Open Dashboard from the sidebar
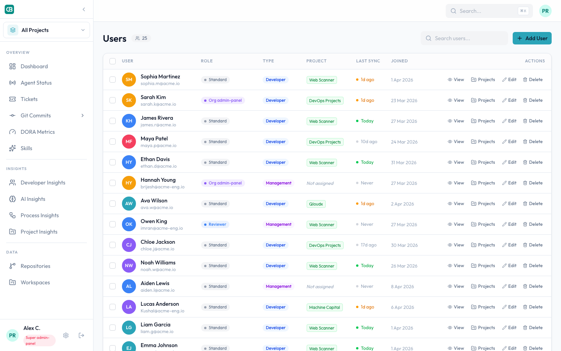This screenshot has width=561, height=351. point(46,66)
